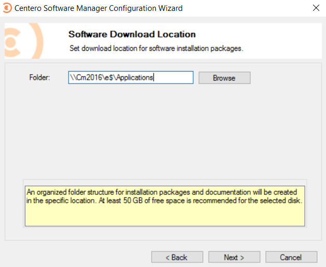This screenshot has width=326, height=267.
Task: Go to the next wizard step
Action: tap(234, 257)
